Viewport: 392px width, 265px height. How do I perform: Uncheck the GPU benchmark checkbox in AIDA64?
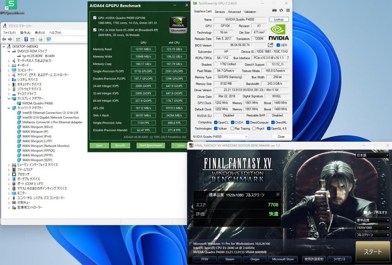[x=95, y=18]
